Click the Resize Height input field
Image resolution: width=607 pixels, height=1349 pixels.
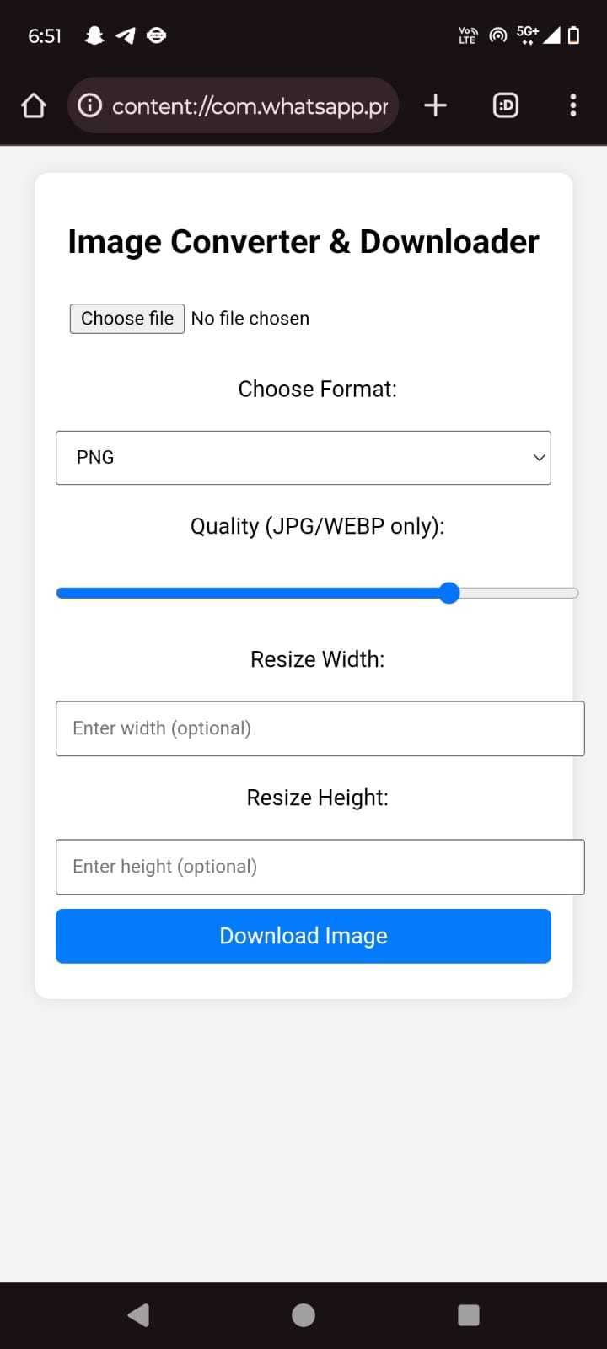[x=320, y=867]
